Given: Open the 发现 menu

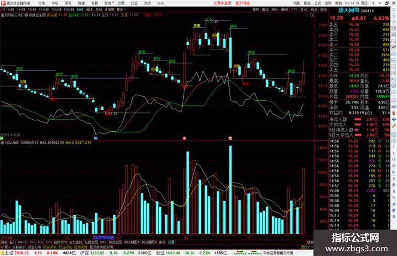Looking at the screenshot, I should click(108, 3).
